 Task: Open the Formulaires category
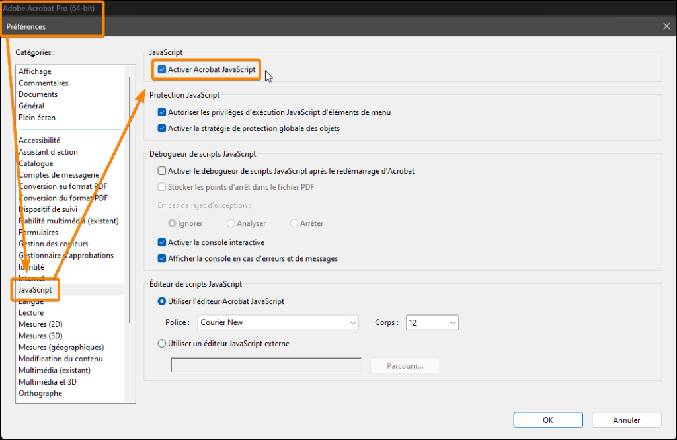point(40,233)
